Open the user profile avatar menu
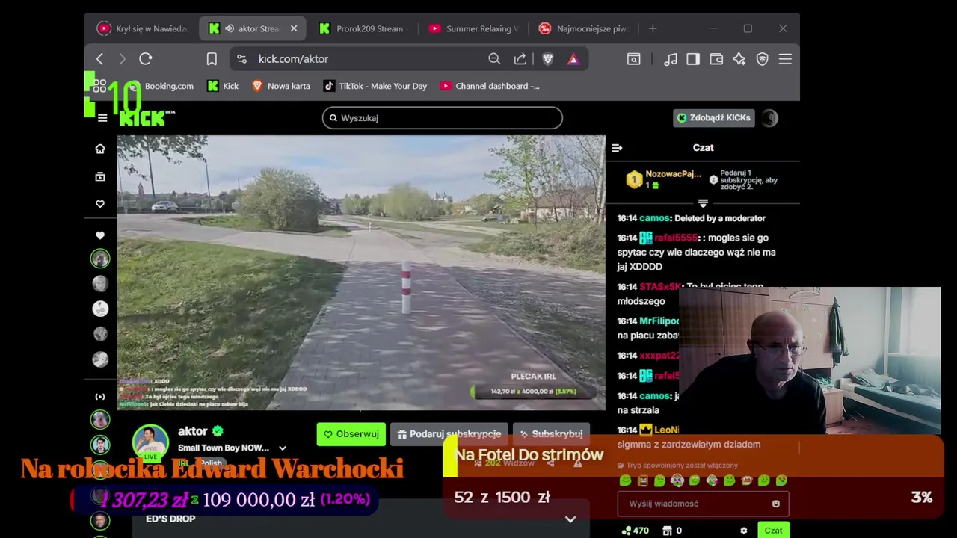The image size is (957, 538). [x=770, y=118]
